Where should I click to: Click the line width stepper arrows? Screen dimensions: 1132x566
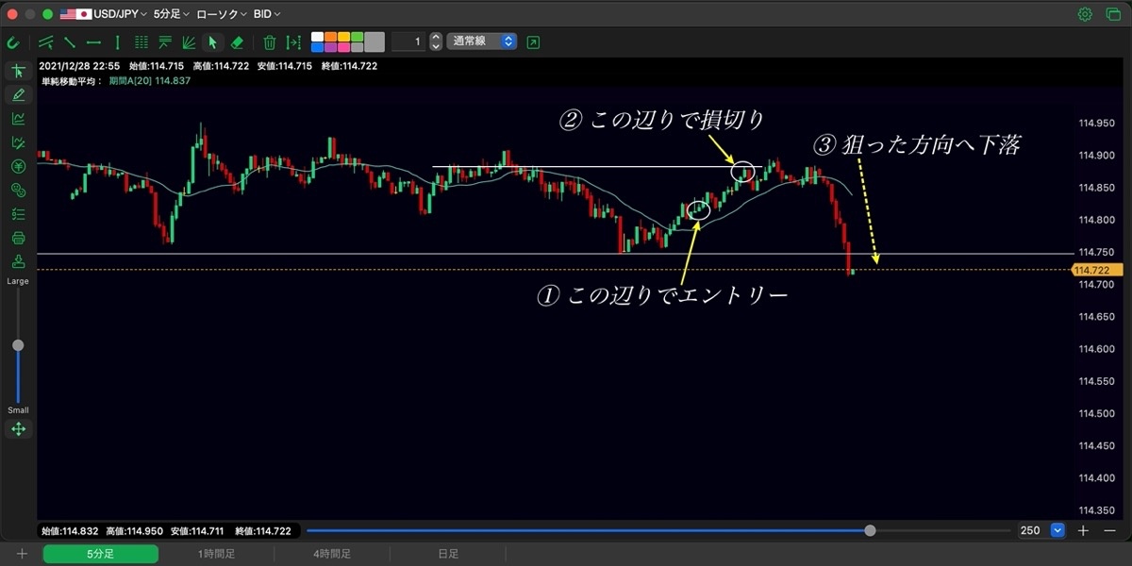[435, 42]
